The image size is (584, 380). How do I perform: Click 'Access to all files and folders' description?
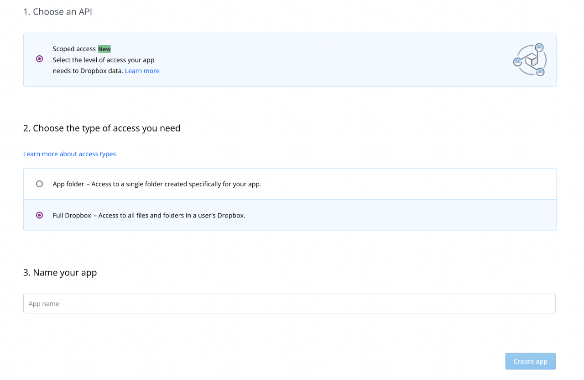coord(172,215)
